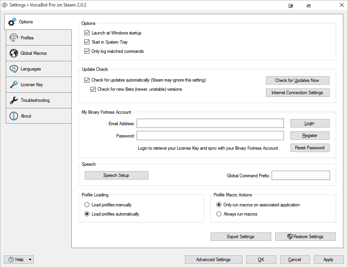This screenshot has width=348, height=268.
Task: Click the move-window-to-monitor title bar icon
Action: point(290,5)
